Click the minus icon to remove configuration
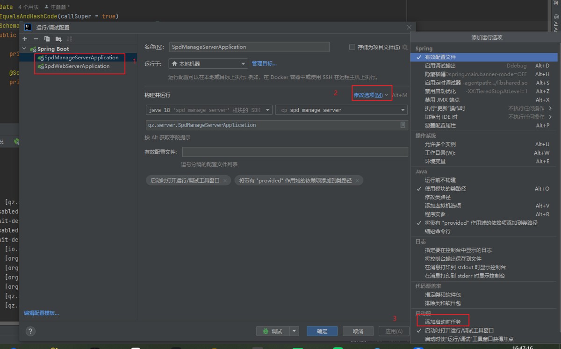This screenshot has width=561, height=349. pos(36,39)
